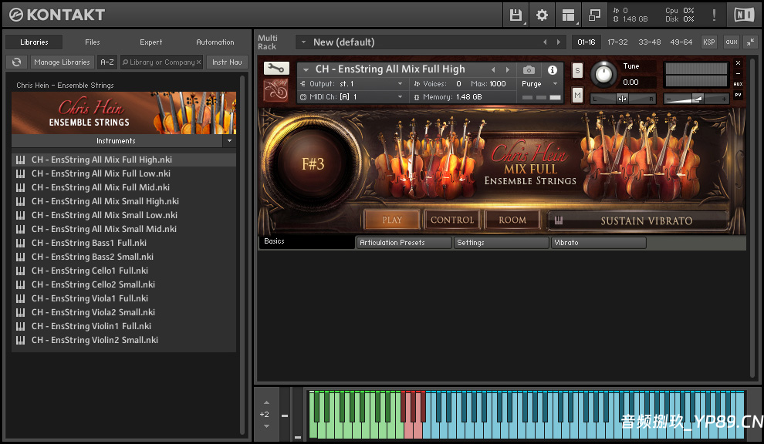Switch to the Files tab
Viewport: 764px width, 444px height.
click(92, 42)
